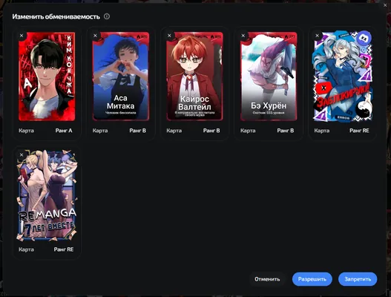This screenshot has height=297, width=391.
Task: Click the Разрешить button
Action: [312, 279]
